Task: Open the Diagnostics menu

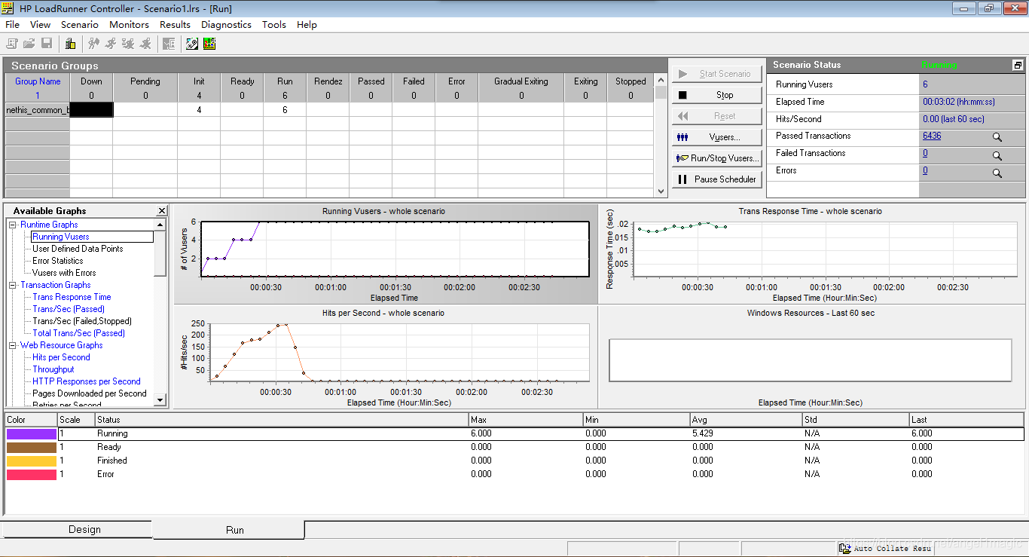Action: [226, 24]
